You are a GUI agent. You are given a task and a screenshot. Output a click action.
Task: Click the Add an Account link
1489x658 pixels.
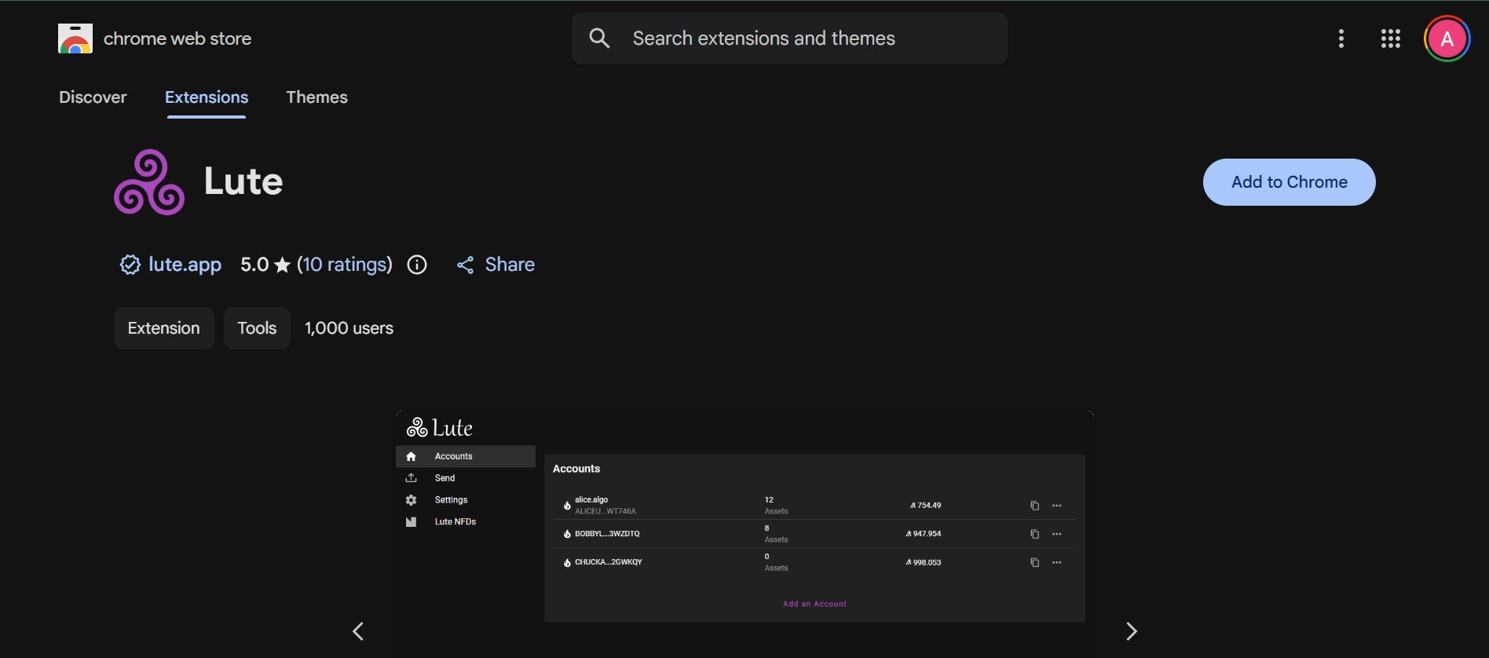click(x=814, y=604)
